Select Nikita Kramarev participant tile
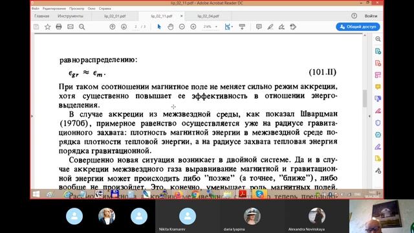The image size is (414, 233). coord(188,216)
